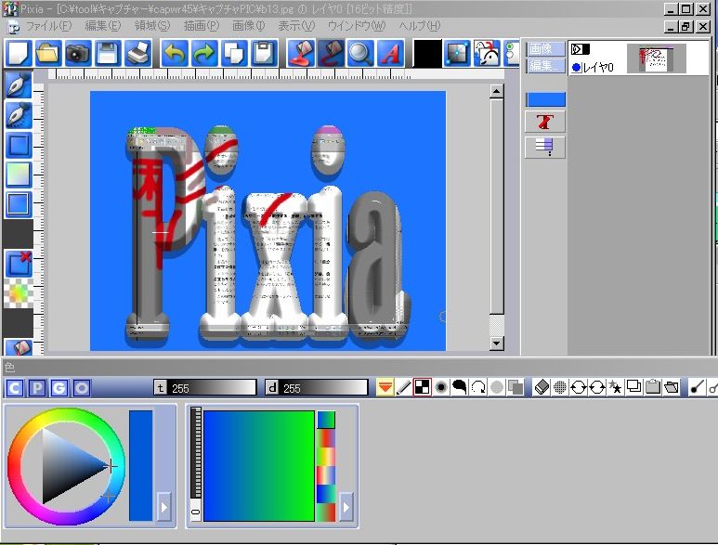
Task: Click the dotted curved arrow rotate icon
Action: point(478,387)
